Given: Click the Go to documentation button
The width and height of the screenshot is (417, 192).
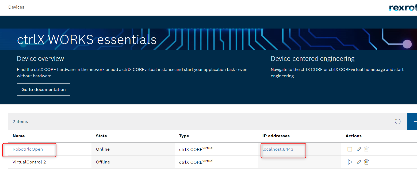Looking at the screenshot, I should tap(44, 90).
